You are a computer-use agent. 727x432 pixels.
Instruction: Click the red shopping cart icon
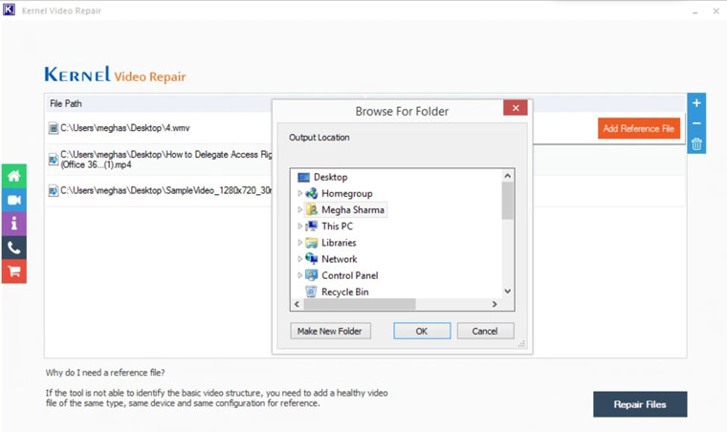point(13,271)
